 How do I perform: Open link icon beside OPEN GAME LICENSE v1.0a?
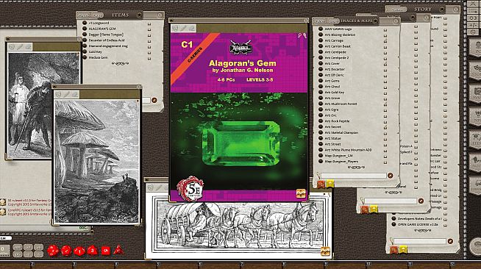[x=394, y=224]
